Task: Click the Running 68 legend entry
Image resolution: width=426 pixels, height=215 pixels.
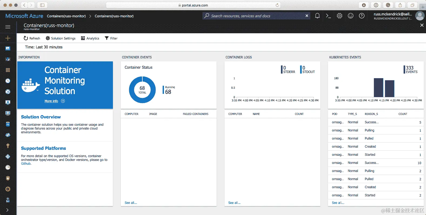Action: pyautogui.click(x=169, y=90)
